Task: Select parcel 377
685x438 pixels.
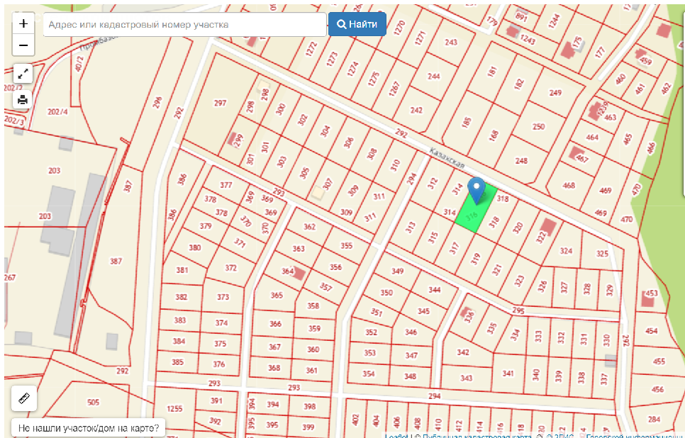Action: tap(226, 185)
